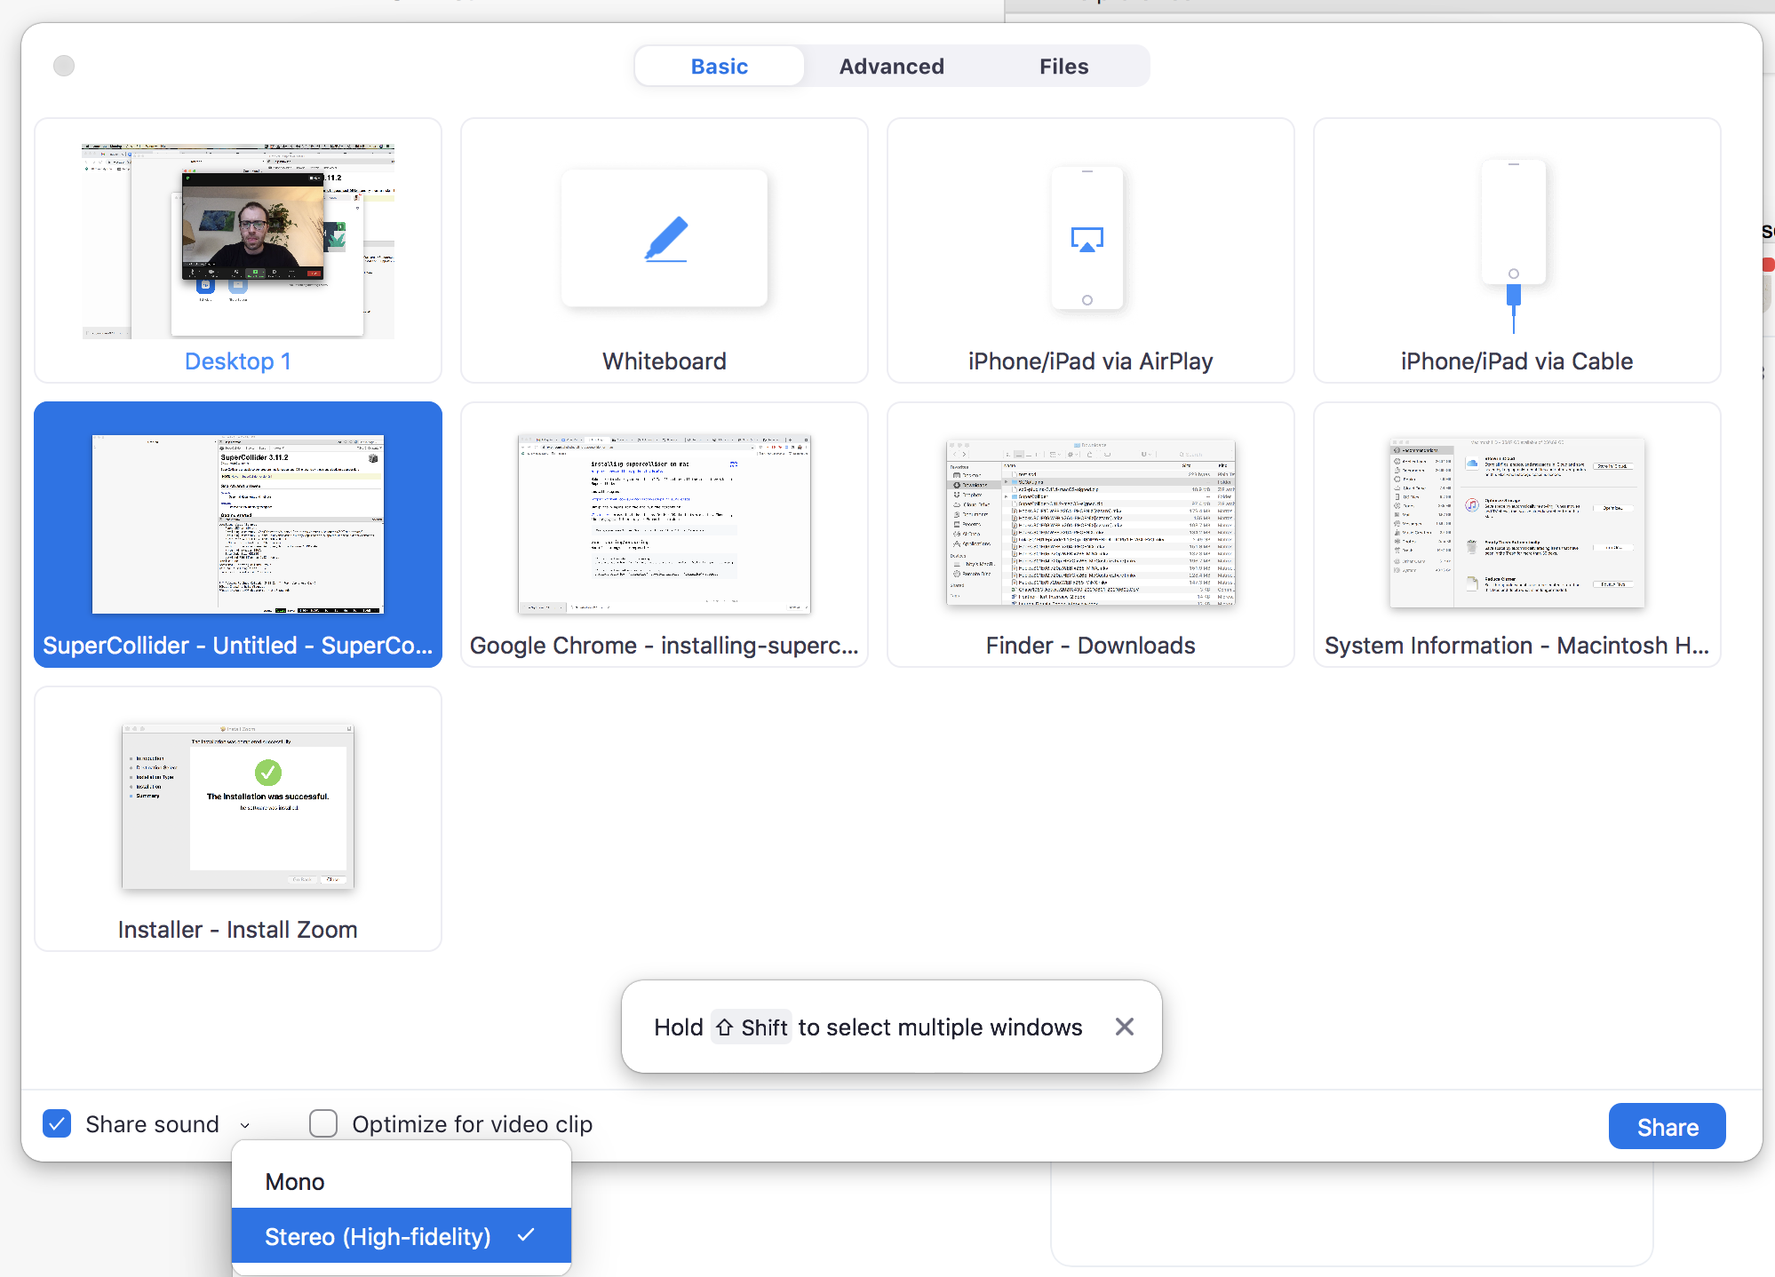Click the AirPlay screen icon
This screenshot has width=1775, height=1277.
(1087, 237)
